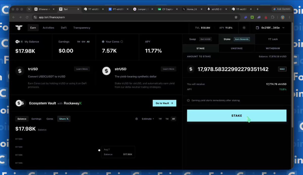Click the Share X button
Viewport: 303px width, 175px height.
tap(64, 119)
